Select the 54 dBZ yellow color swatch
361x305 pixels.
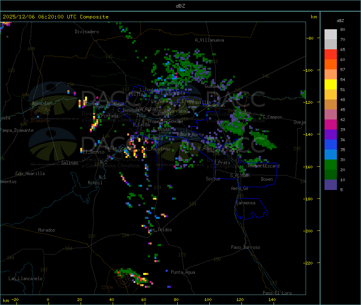tap(331, 85)
